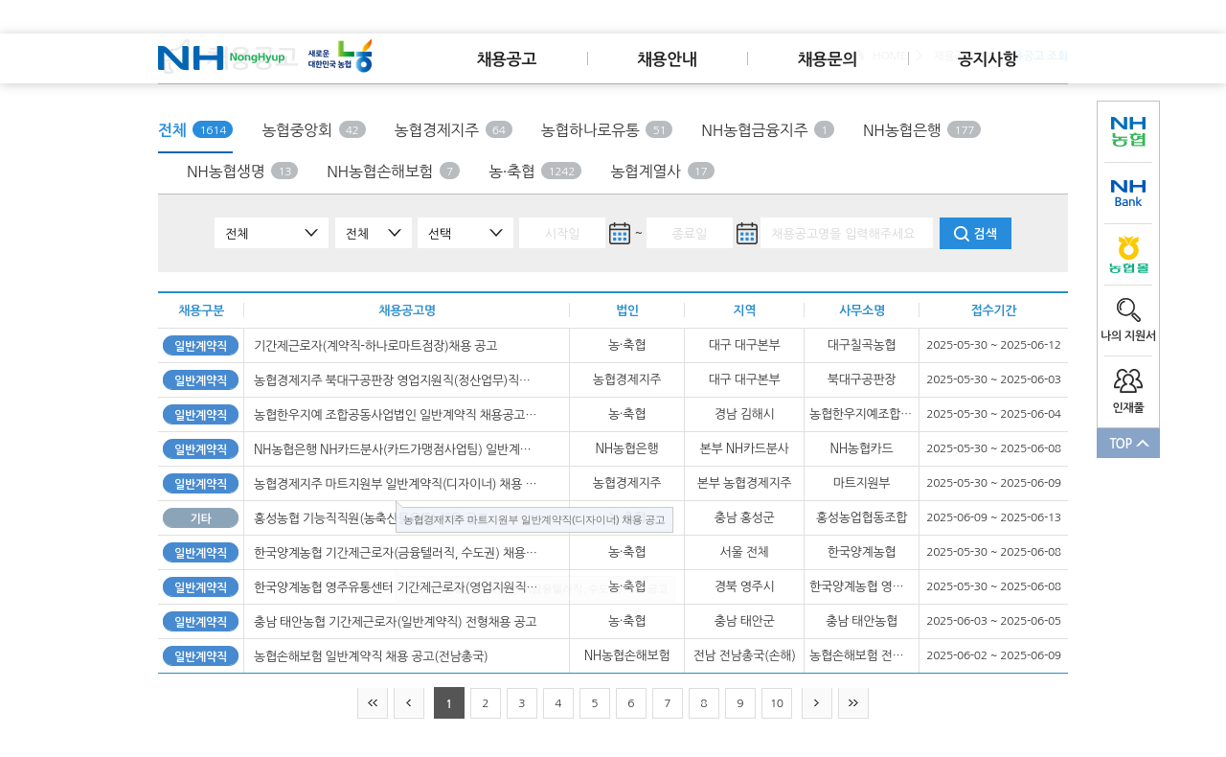
Task: Select the NH농협생명 tab
Action: (x=242, y=171)
